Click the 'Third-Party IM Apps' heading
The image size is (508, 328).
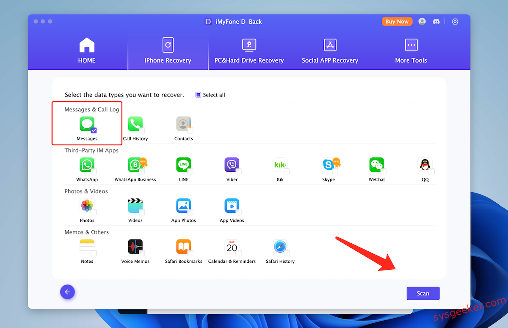click(x=91, y=150)
